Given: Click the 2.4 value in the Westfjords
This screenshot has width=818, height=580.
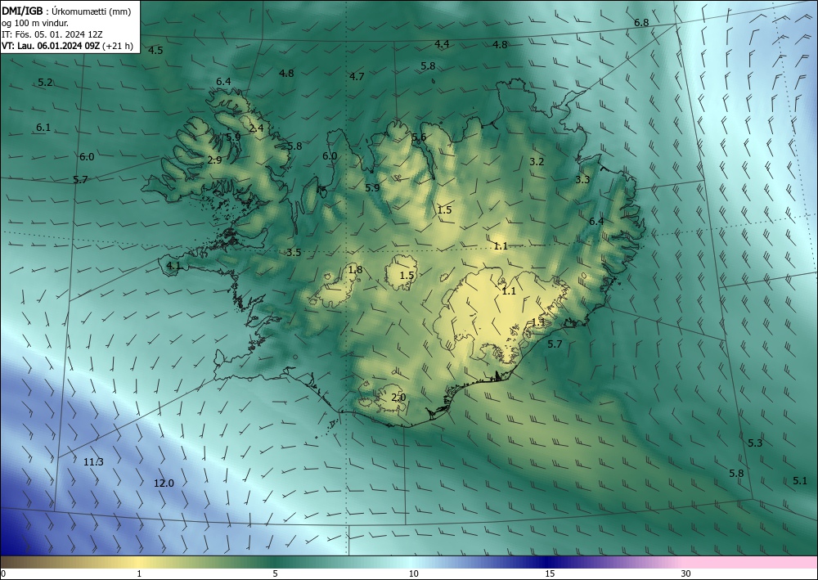Looking at the screenshot, I should [256, 128].
